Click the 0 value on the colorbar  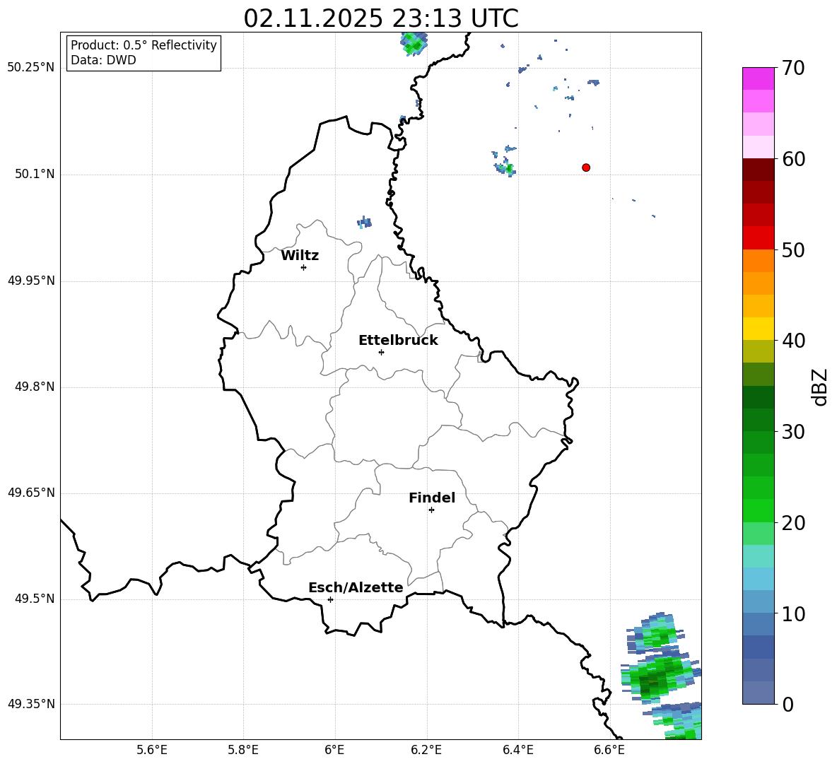(788, 705)
